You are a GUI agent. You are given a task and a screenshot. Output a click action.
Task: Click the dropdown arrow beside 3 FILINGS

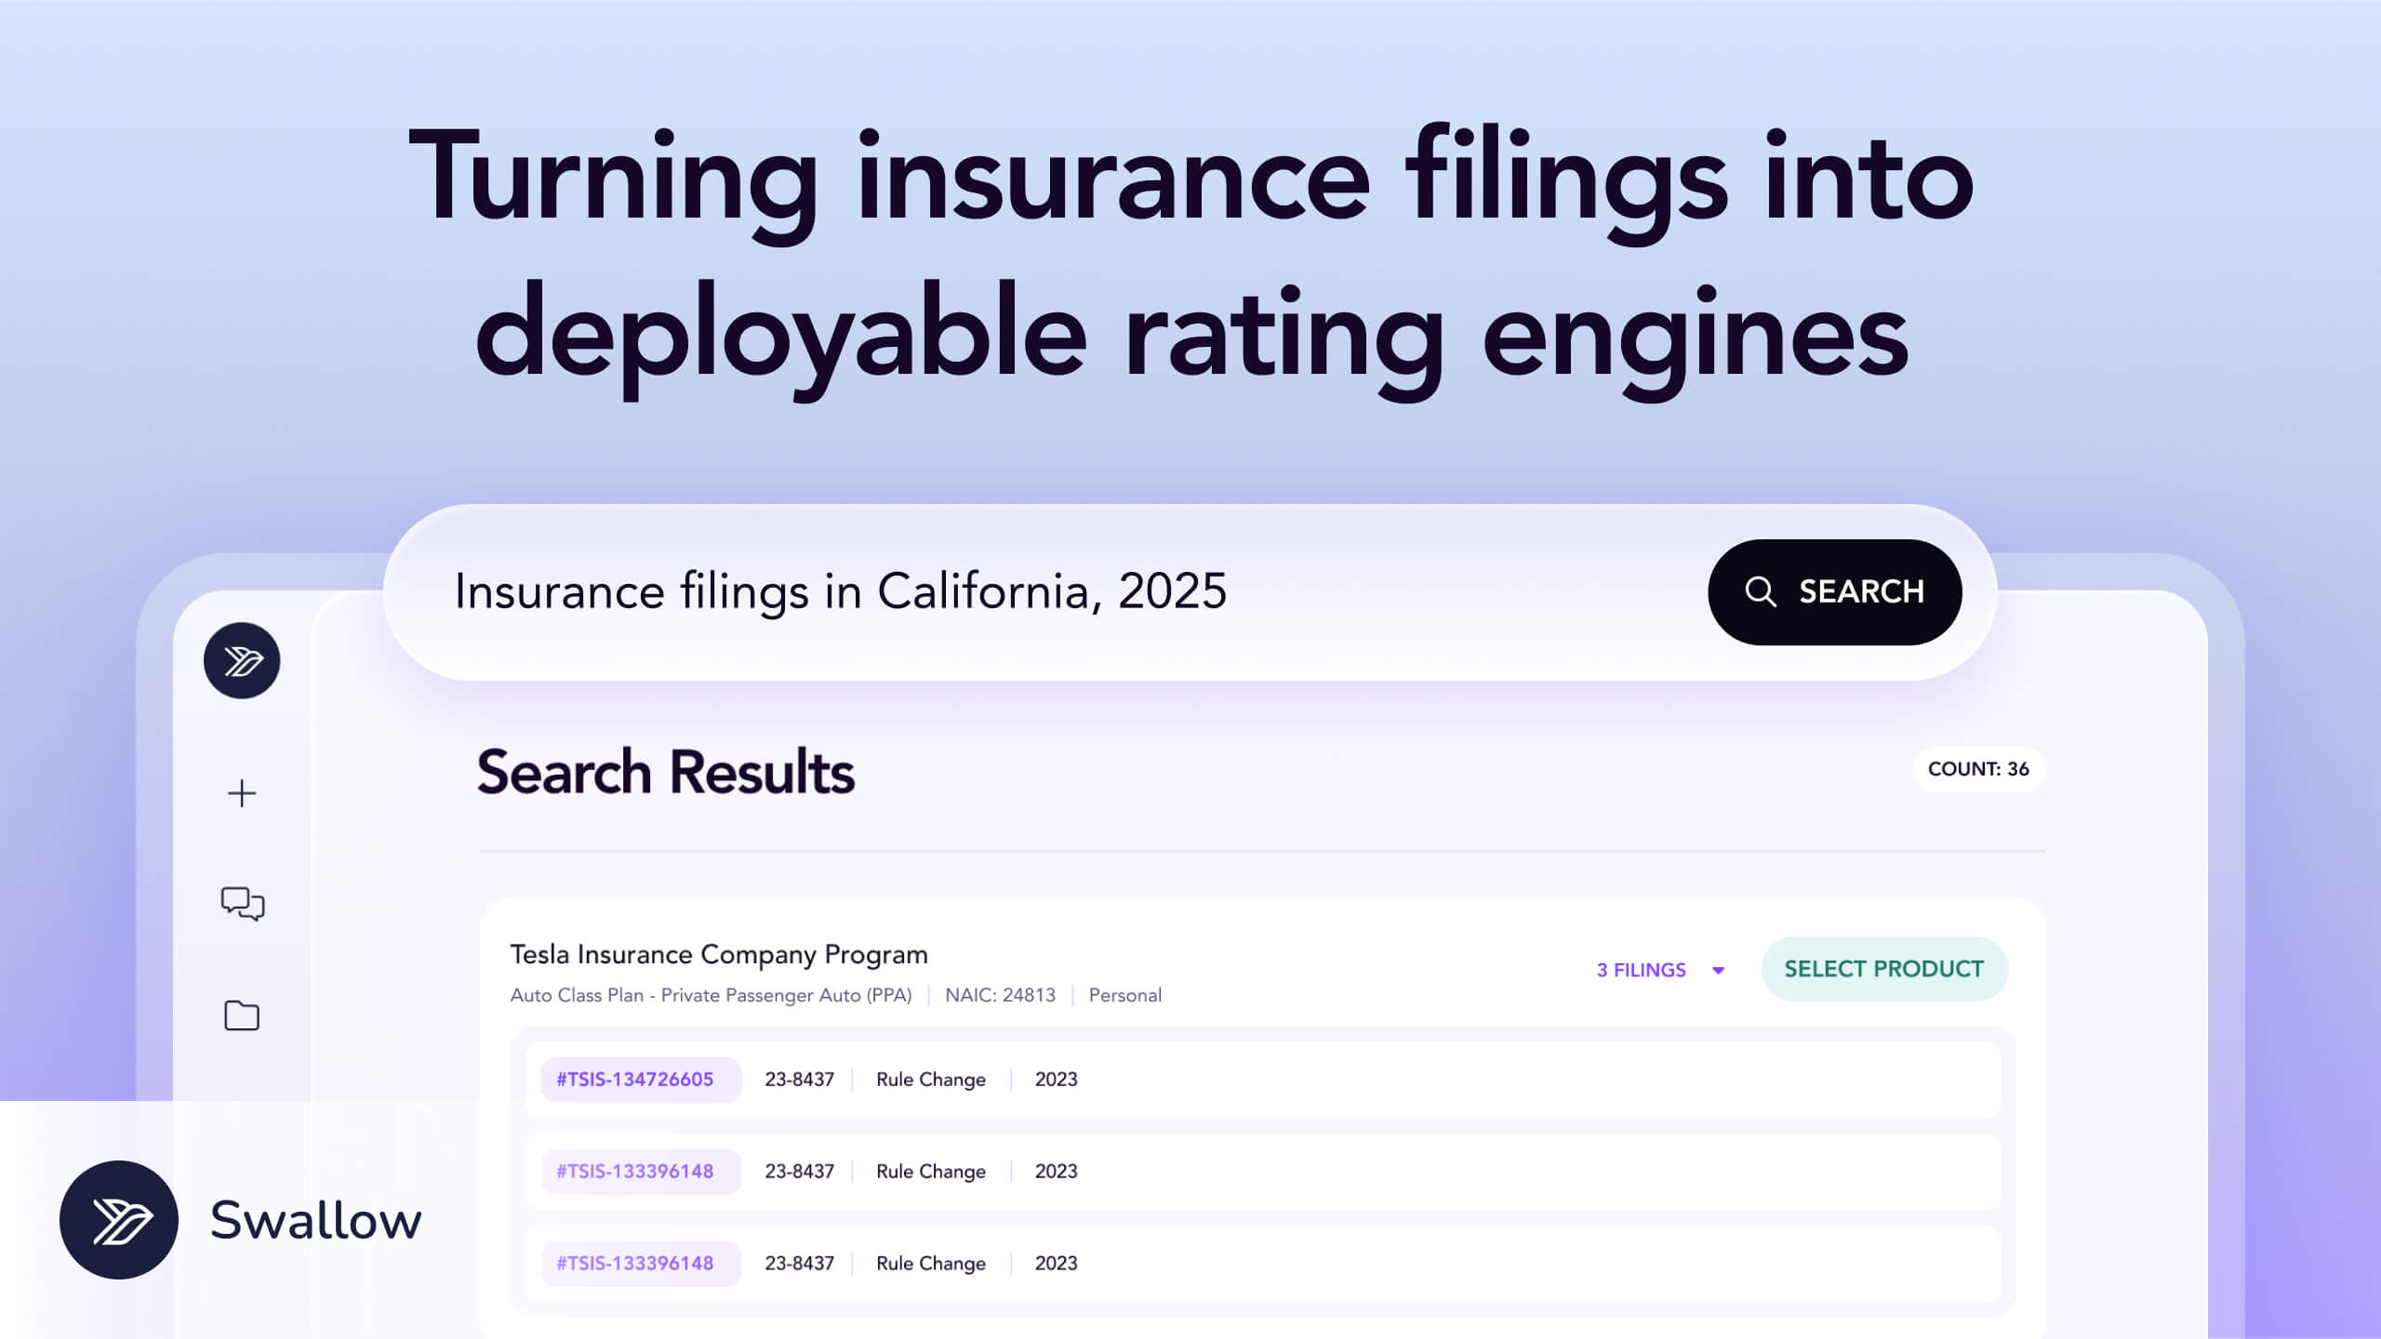1718,970
